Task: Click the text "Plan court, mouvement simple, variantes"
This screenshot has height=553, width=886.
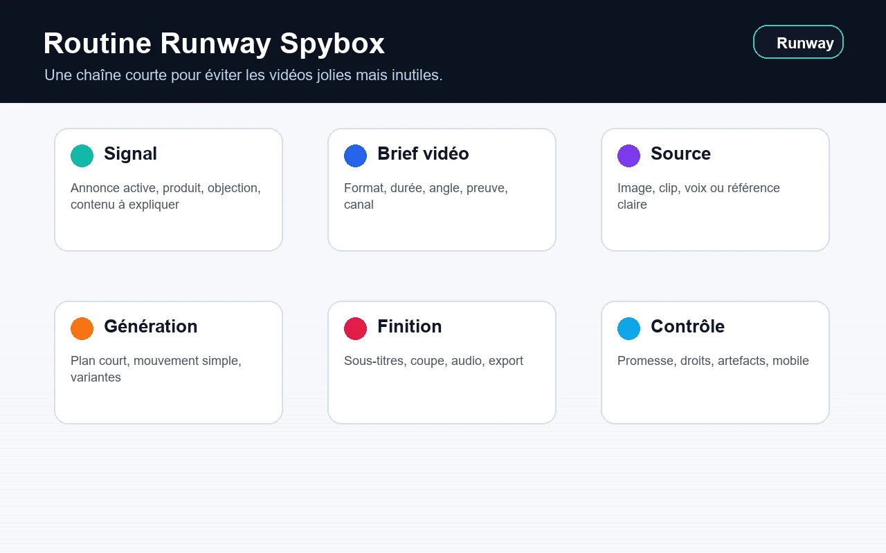Action: click(156, 369)
